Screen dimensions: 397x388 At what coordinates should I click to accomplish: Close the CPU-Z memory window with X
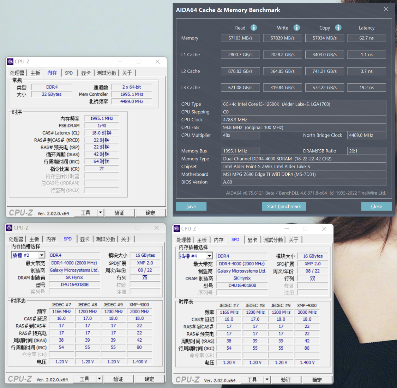tap(158, 62)
